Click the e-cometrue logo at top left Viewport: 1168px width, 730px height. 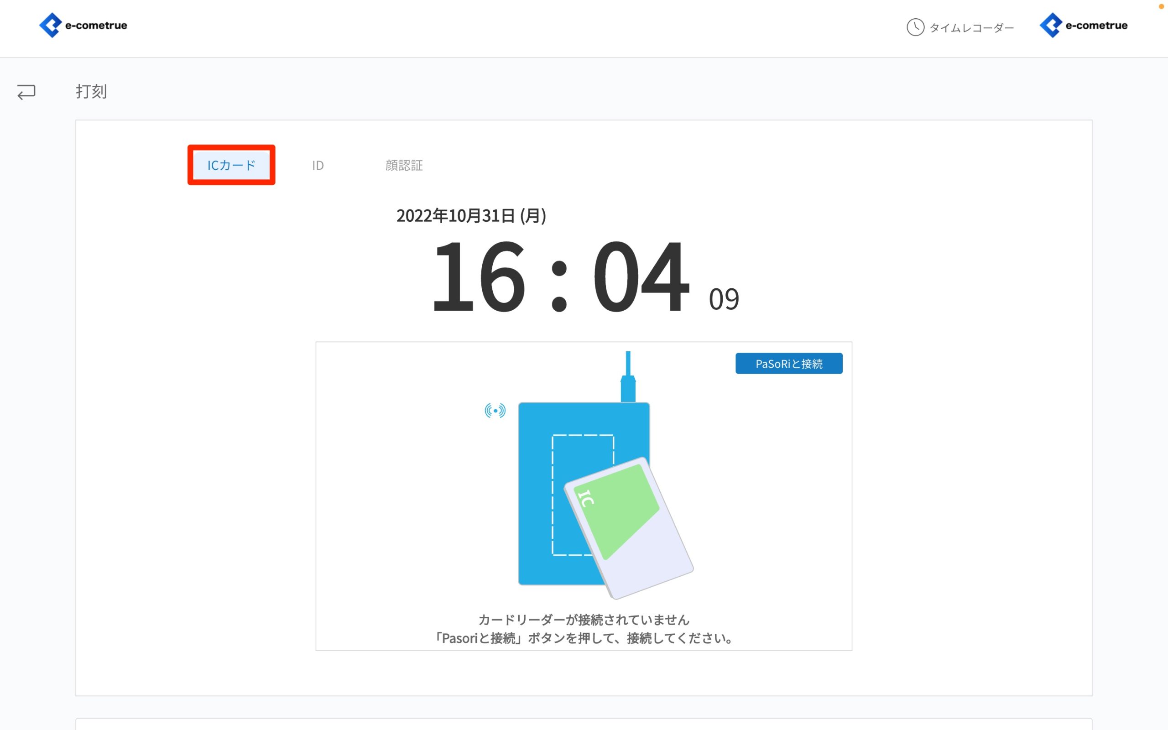coord(83,25)
